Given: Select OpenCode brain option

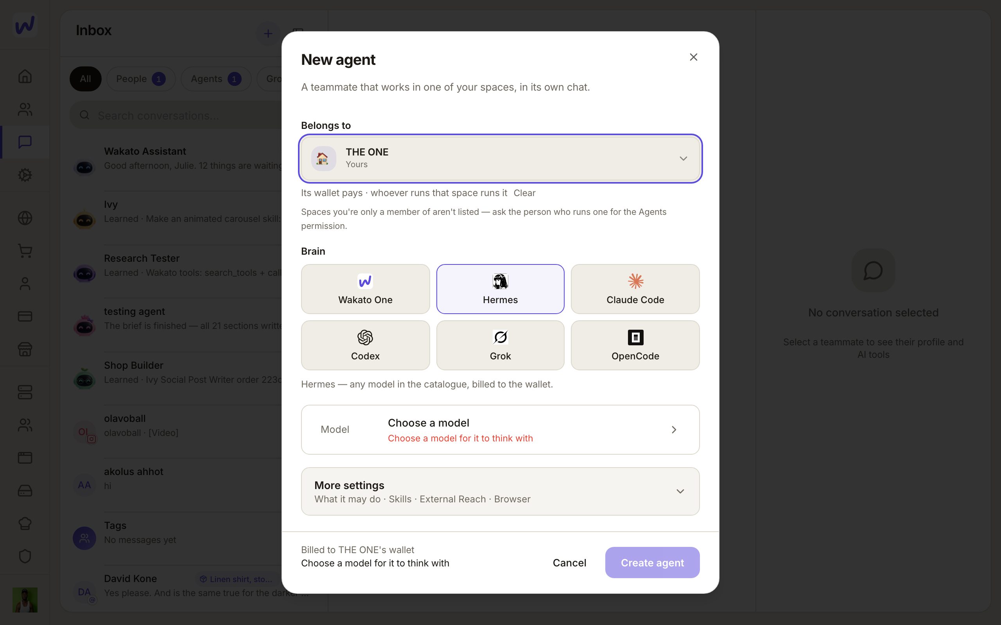Looking at the screenshot, I should pyautogui.click(x=635, y=345).
